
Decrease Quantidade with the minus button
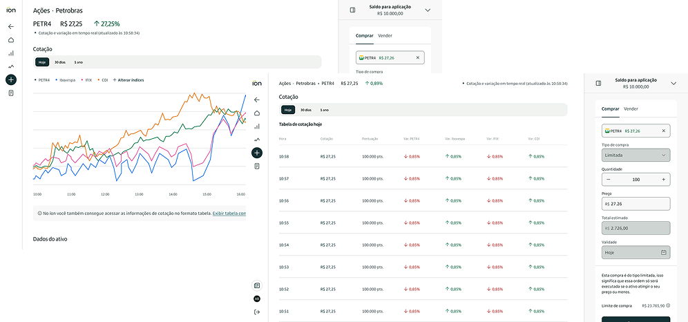click(x=608, y=179)
